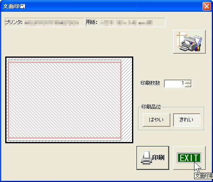213x182 pixels.
Task: Select the きれい print quality toggle
Action: 187,120
